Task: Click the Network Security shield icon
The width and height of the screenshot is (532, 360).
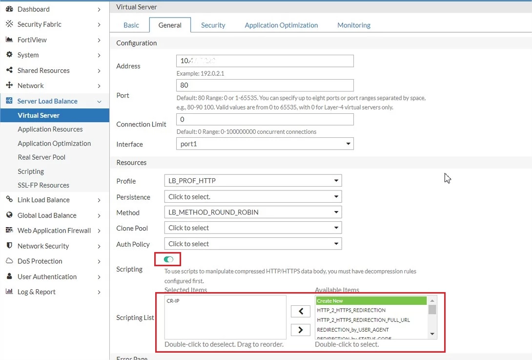Action: [9, 245]
